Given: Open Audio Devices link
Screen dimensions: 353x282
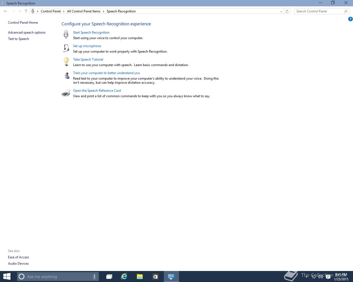Looking at the screenshot, I should point(18,264).
